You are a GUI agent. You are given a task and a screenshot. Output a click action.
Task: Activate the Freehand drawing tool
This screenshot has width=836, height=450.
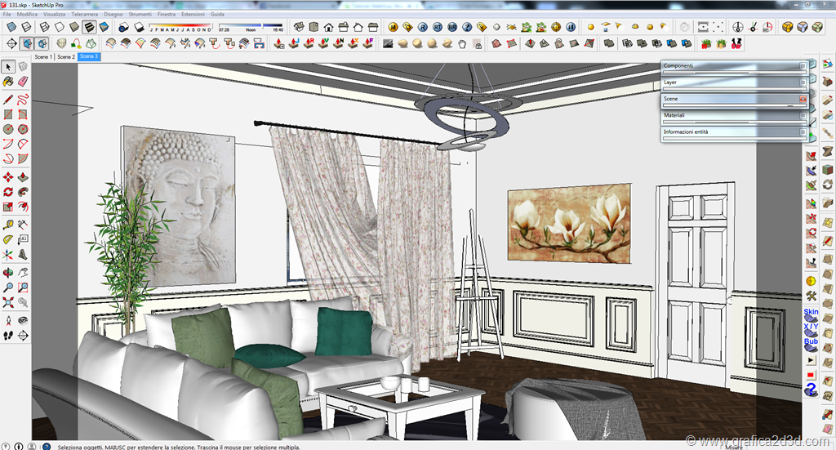pyautogui.click(x=23, y=99)
